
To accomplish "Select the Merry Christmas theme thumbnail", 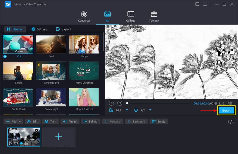I will coord(84,71).
